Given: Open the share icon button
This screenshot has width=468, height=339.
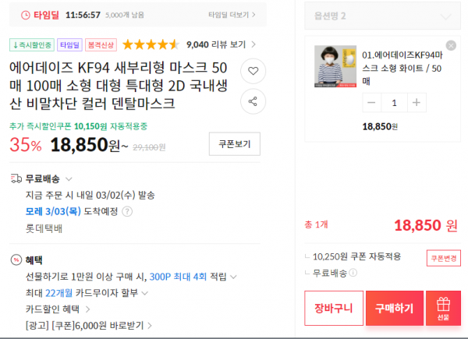Looking at the screenshot, I should [253, 101].
